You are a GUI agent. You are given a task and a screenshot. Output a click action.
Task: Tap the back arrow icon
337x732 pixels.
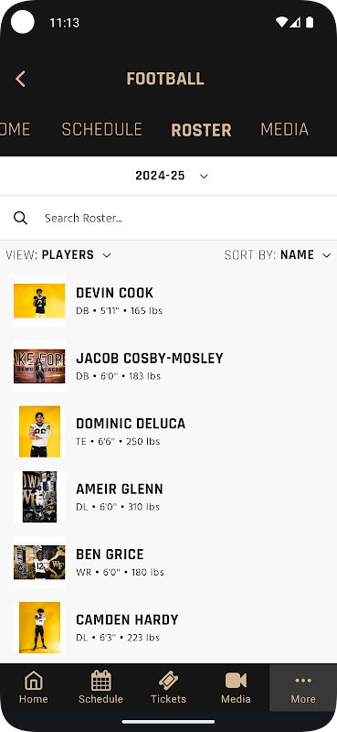point(20,79)
